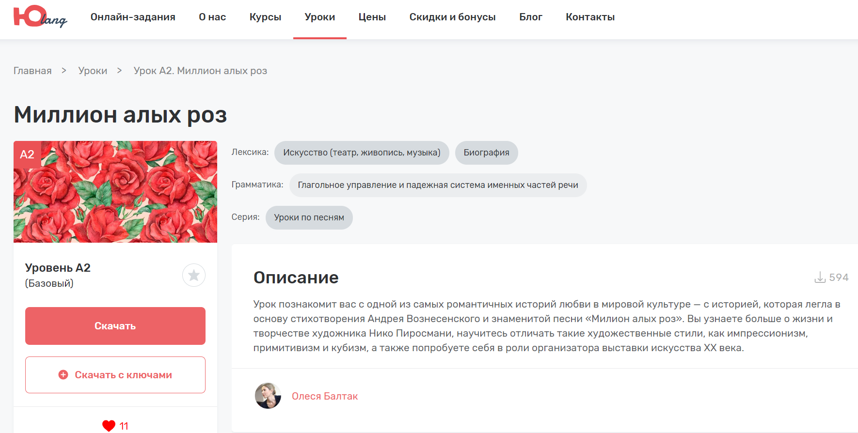Viewport: 858px width, 433px height.
Task: Click the (Базовый) level text
Action: click(x=49, y=283)
